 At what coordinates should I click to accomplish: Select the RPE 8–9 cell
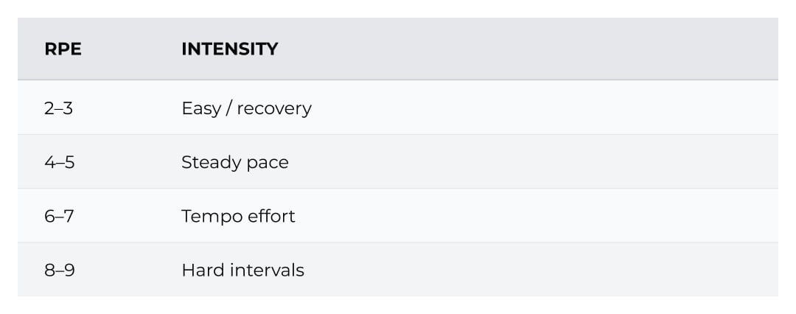click(59, 270)
